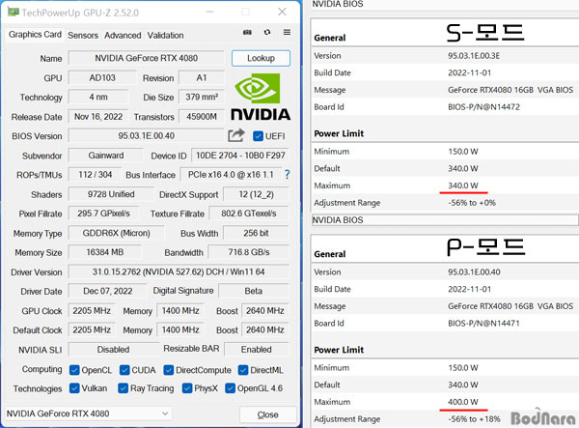Click the NVIDIA SLI Disabled field

[x=113, y=350]
